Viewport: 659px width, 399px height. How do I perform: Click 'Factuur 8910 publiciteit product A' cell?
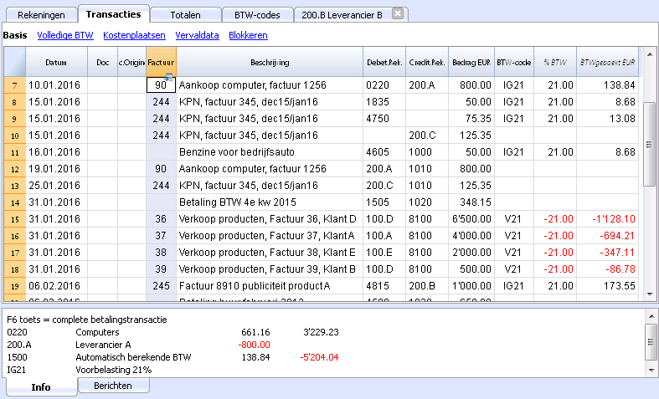click(255, 286)
